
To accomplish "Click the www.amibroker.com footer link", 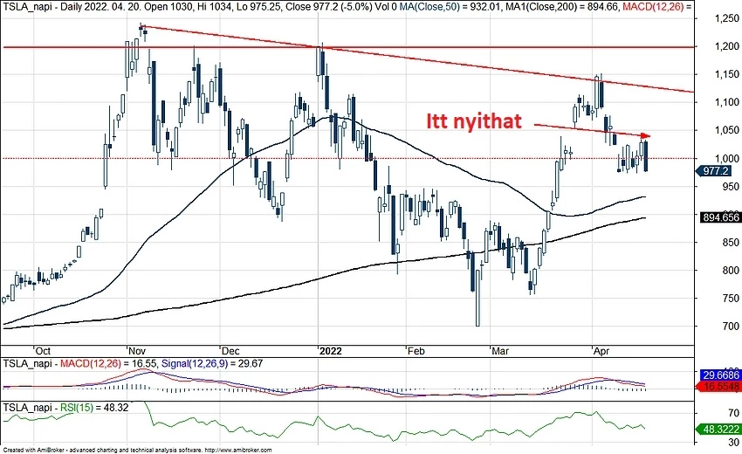I will point(239,451).
